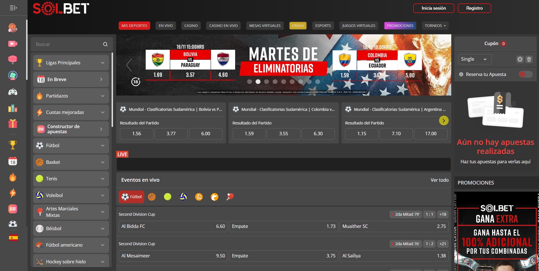The width and height of the screenshot is (539, 271).
Task: Select odds 1.56 for Bolivia match result
Action: pyautogui.click(x=136, y=134)
